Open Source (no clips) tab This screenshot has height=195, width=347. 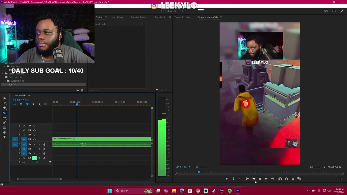pyautogui.click(x=183, y=17)
